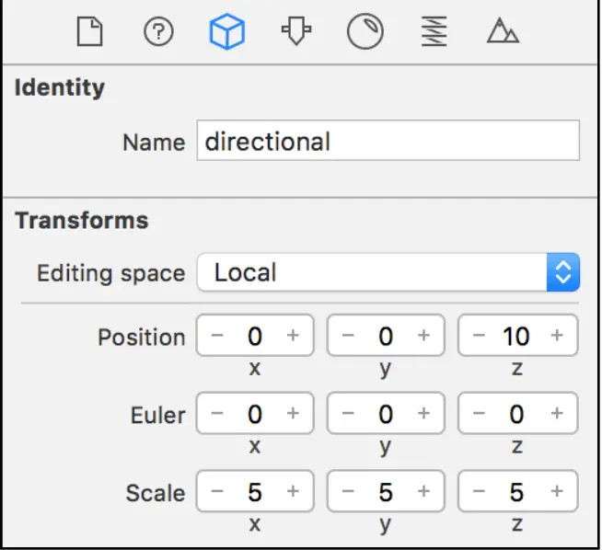Decrease Position y value with minus
Viewport: 602px width, 550px height.
pyautogui.click(x=348, y=336)
